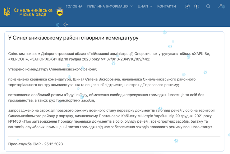Click text "встановлено особливий режим в'їзду і виїзду"
Screen dimensions: 230x154
48,95
